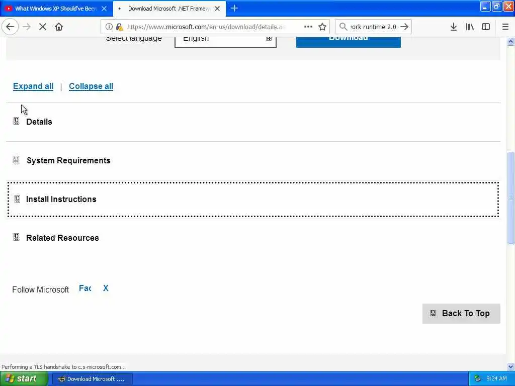Open a new browser tab
This screenshot has height=386, width=515.
pos(234,8)
